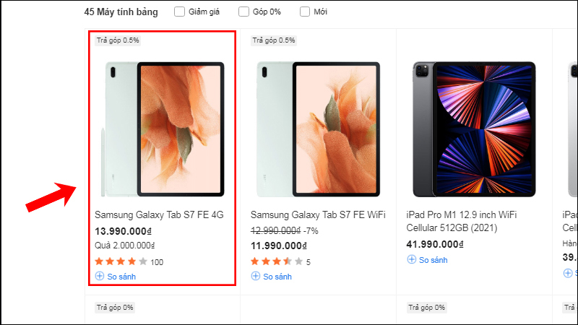This screenshot has height=325, width=578.
Task: Click compare plus icon under Tab S7 FE 4G
Action: coord(100,277)
